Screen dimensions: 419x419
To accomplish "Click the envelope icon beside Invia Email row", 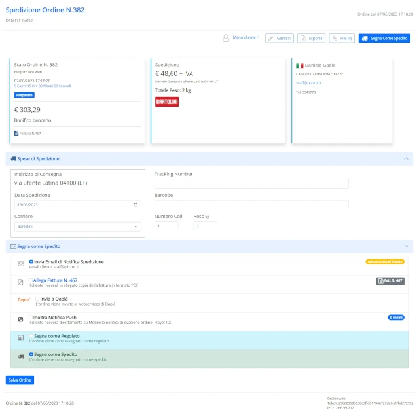I will pos(21,264).
